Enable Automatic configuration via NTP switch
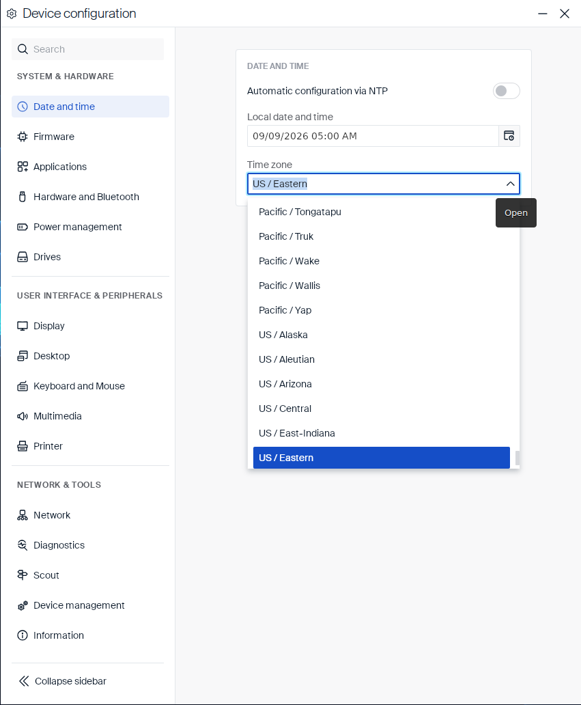The image size is (581, 705). coord(507,91)
